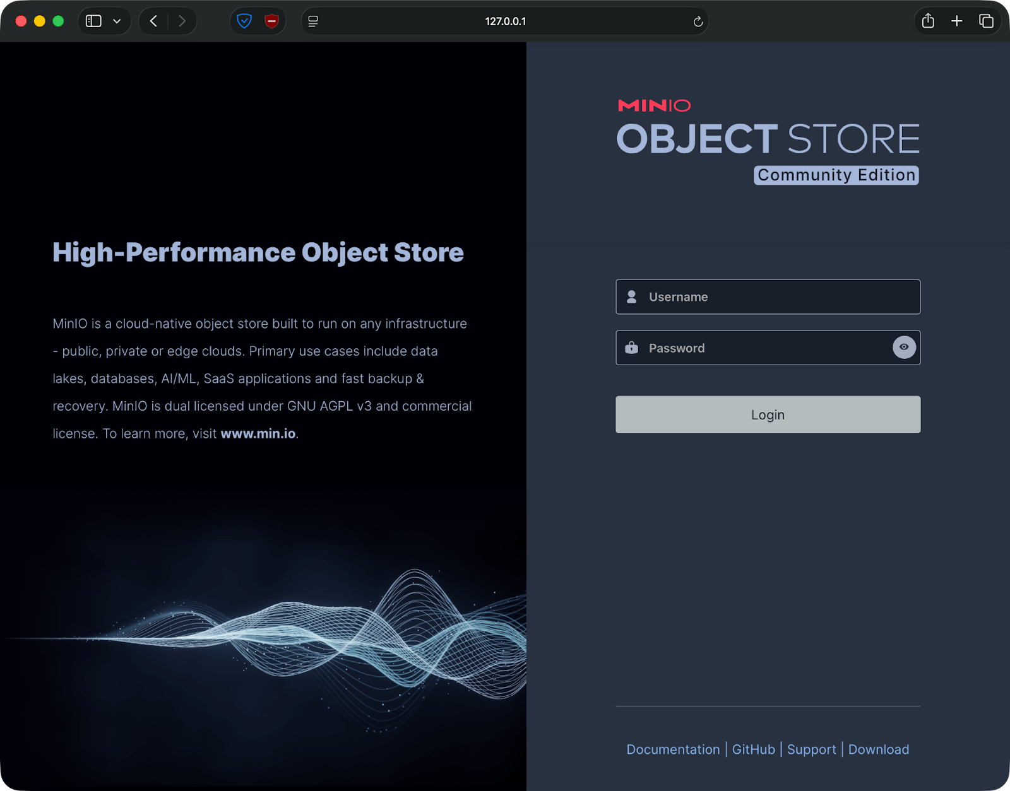The image size is (1010, 791).
Task: Open the GitHub link
Action: point(754,749)
